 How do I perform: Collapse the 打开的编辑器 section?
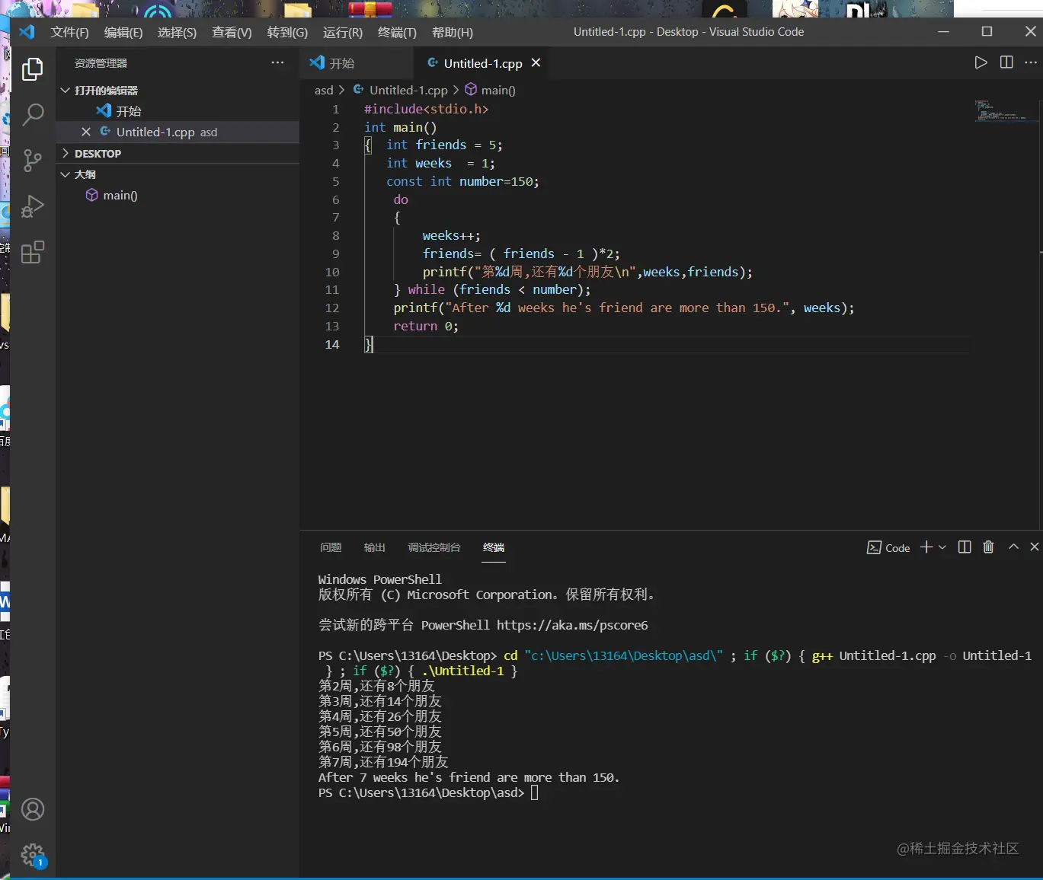pyautogui.click(x=105, y=91)
